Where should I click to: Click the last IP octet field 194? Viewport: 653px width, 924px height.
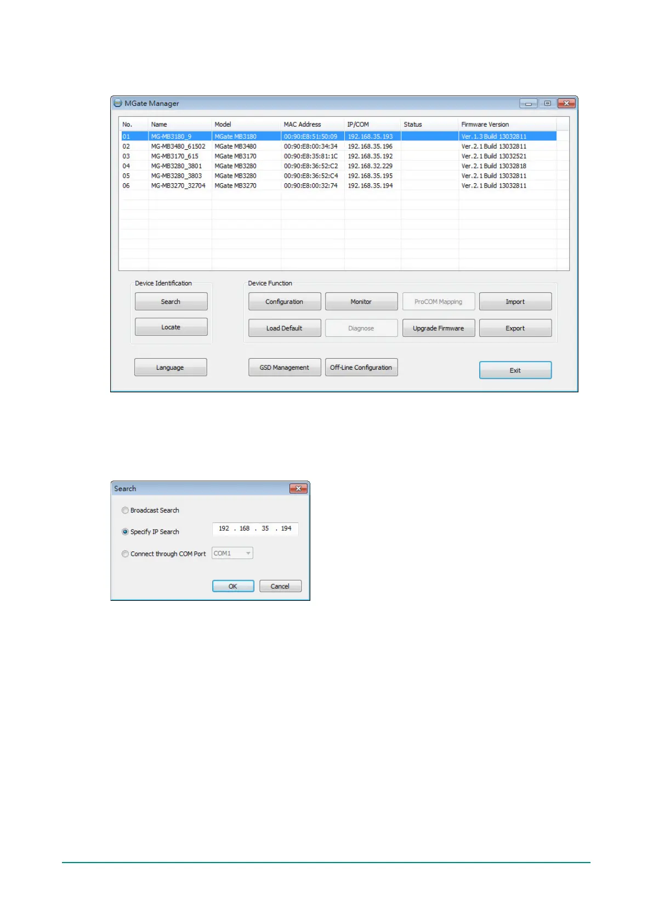point(286,528)
